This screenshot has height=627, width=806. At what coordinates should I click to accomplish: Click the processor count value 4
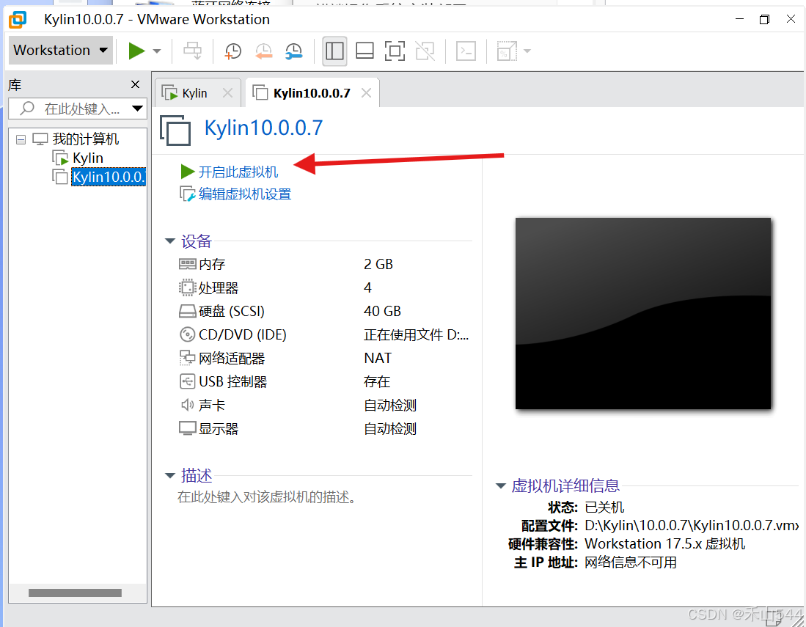367,287
